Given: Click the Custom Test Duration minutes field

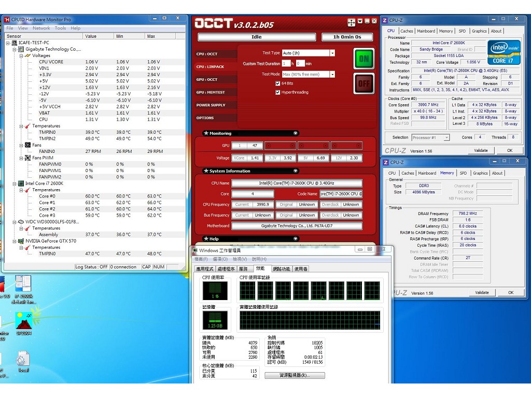Looking at the screenshot, I should (300, 63).
